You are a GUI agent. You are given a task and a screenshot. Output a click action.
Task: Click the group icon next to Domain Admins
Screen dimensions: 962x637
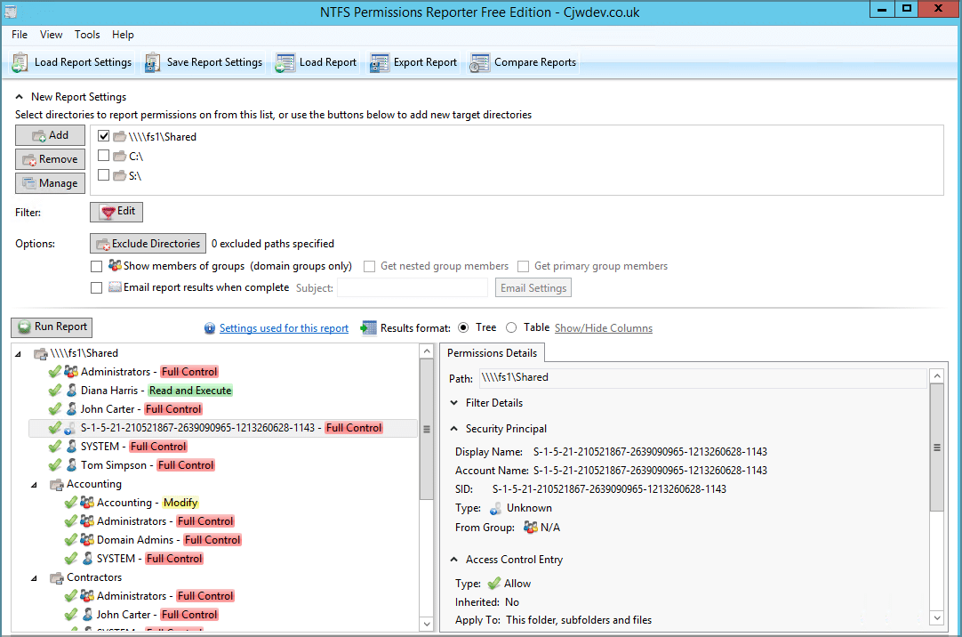click(x=87, y=539)
